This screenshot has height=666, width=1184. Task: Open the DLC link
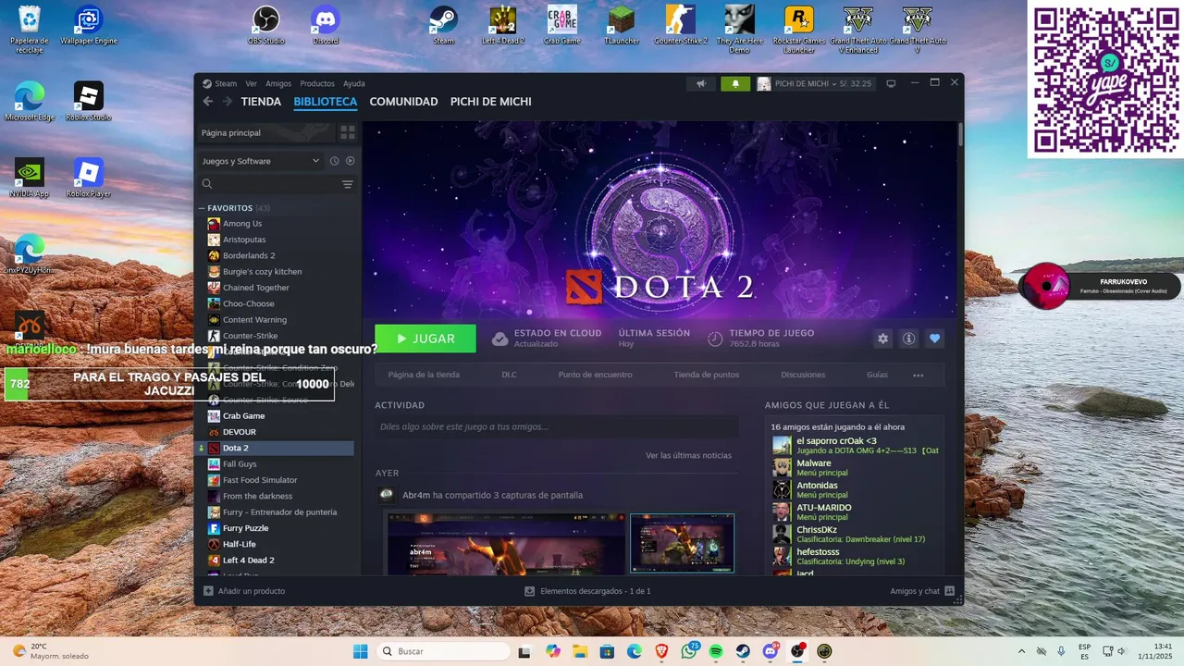tap(509, 375)
